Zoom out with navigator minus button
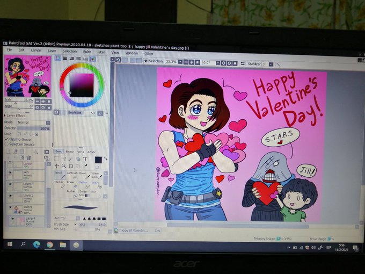The height and width of the screenshot is (274, 365). (x=37, y=102)
